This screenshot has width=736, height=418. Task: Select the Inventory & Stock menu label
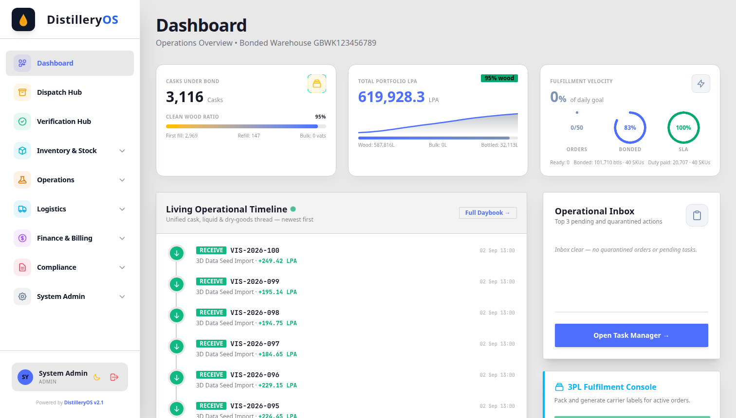click(67, 151)
